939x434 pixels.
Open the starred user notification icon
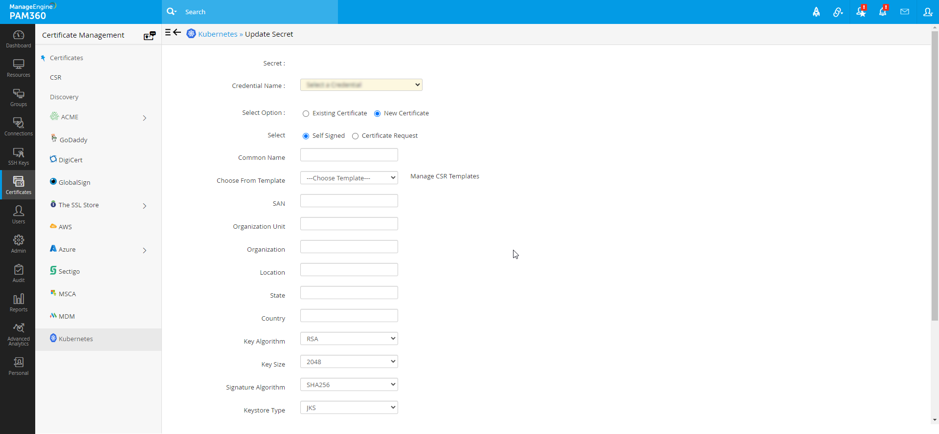point(861,11)
